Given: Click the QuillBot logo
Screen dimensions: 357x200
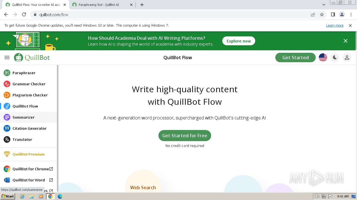Looking at the screenshot, I should tap(32, 57).
